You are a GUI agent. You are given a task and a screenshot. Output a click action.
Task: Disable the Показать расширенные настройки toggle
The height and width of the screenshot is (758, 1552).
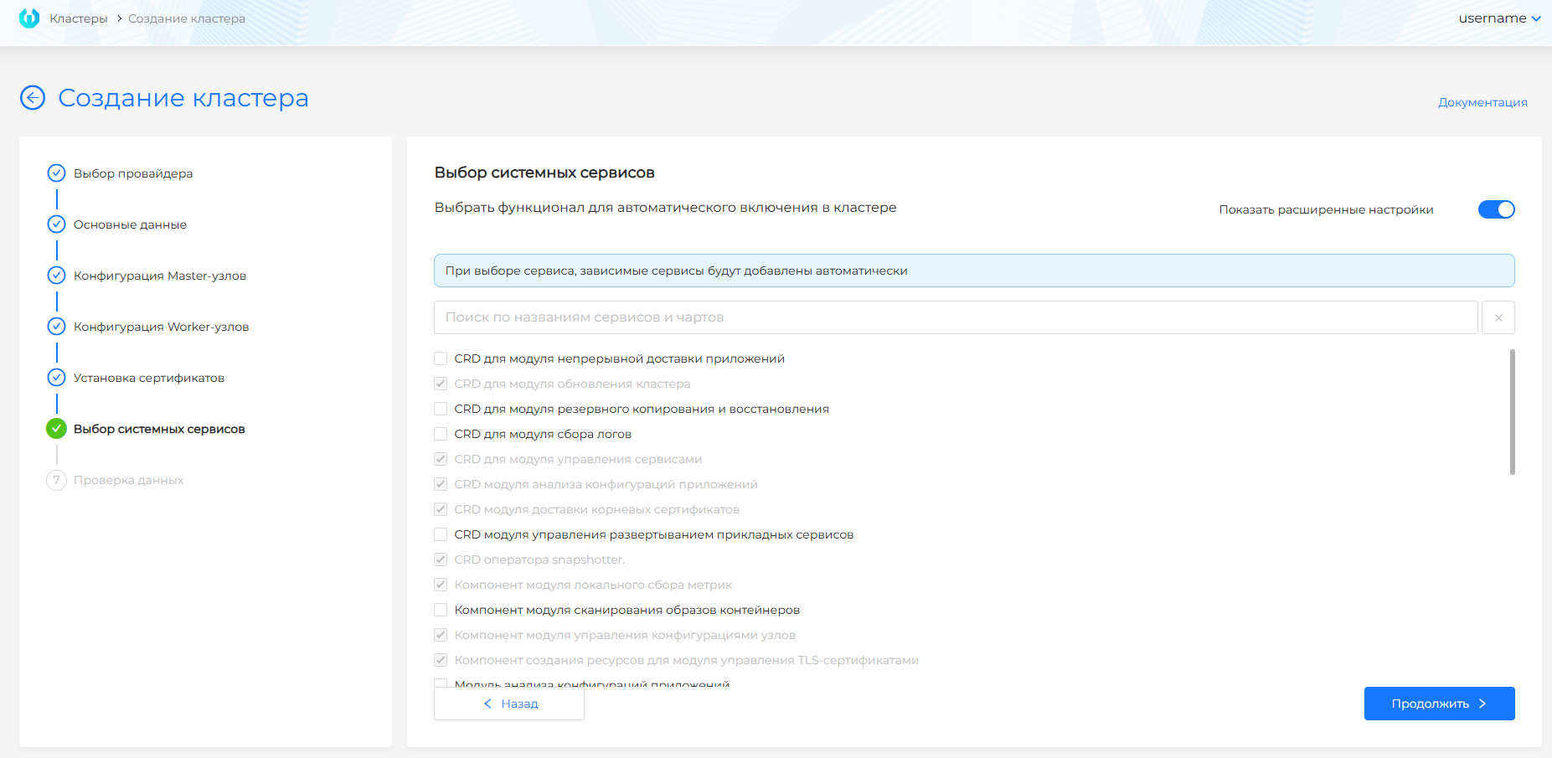[x=1497, y=209]
